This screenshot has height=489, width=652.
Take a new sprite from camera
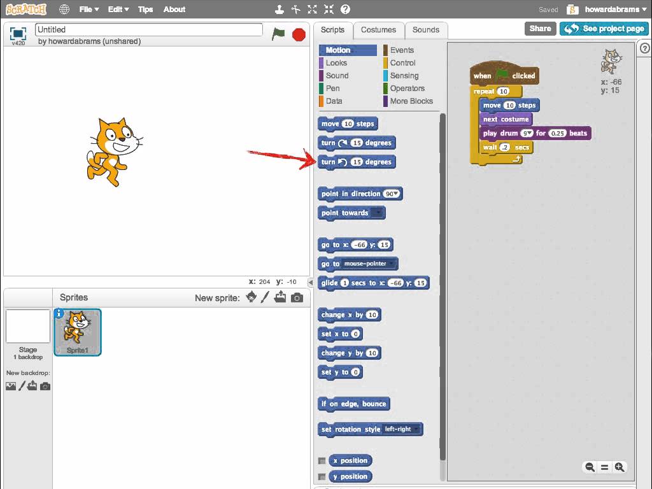(297, 297)
